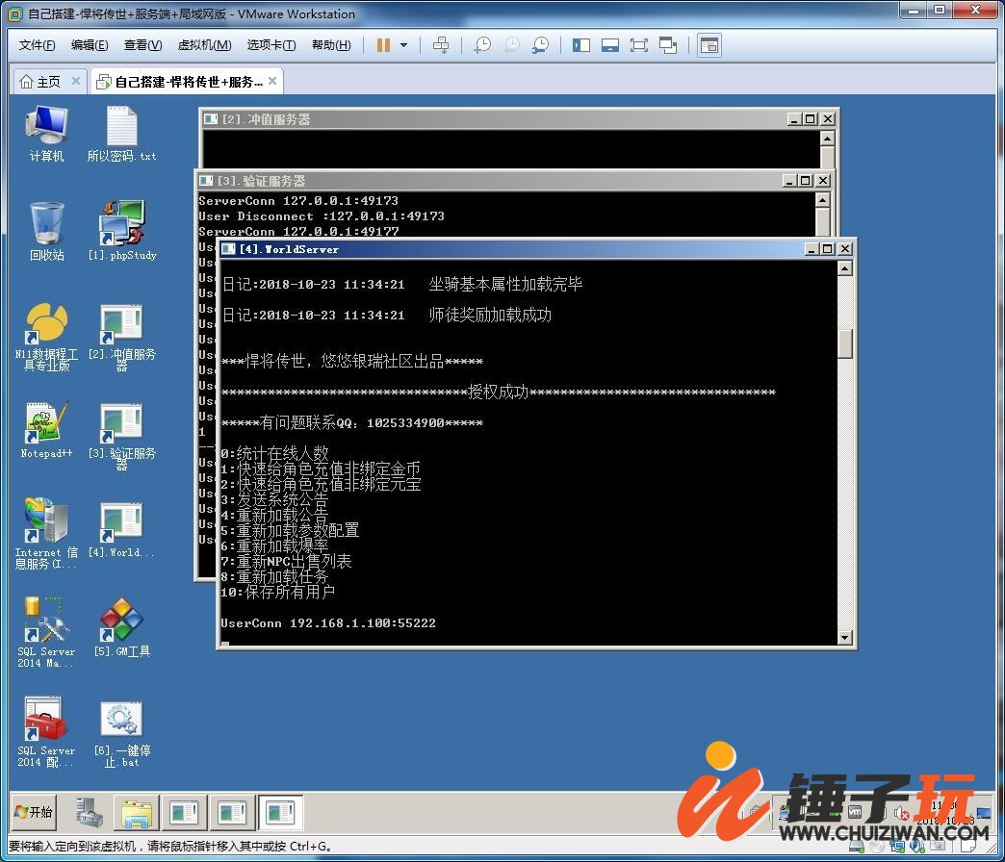Click the [3].验证服务器 window title bar
This screenshot has height=862, width=1005.
coord(490,181)
